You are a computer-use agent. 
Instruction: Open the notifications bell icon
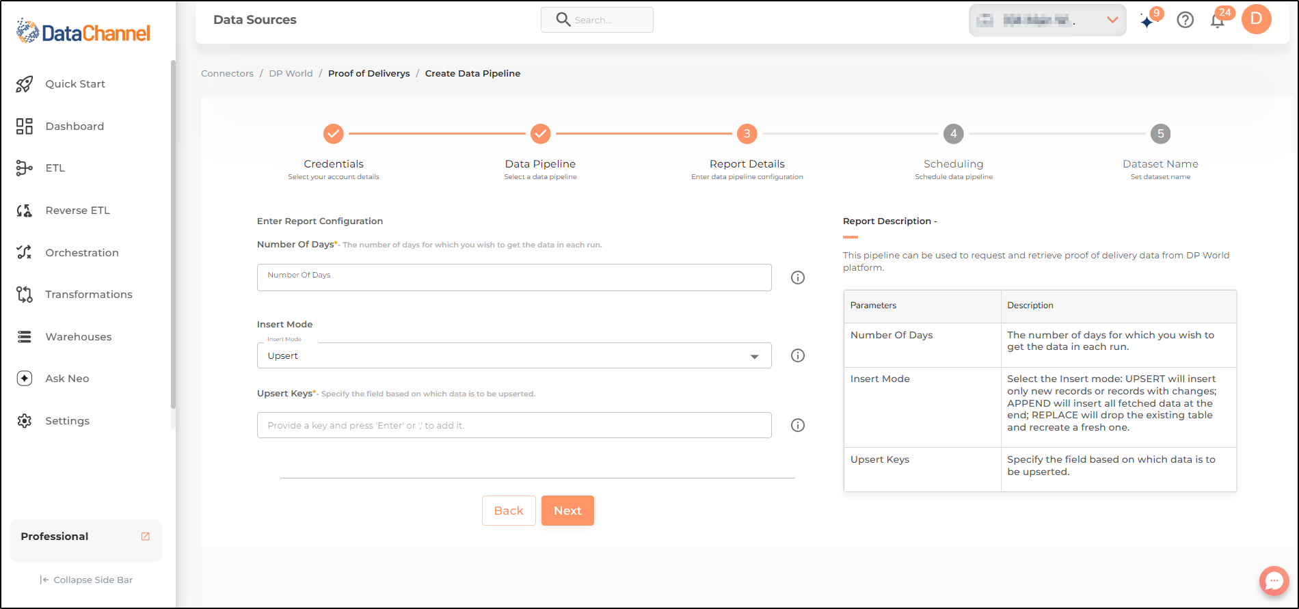tap(1217, 21)
